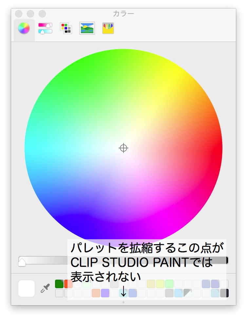Open the color palettes mode
The width and height of the screenshot is (247, 319).
(x=66, y=28)
